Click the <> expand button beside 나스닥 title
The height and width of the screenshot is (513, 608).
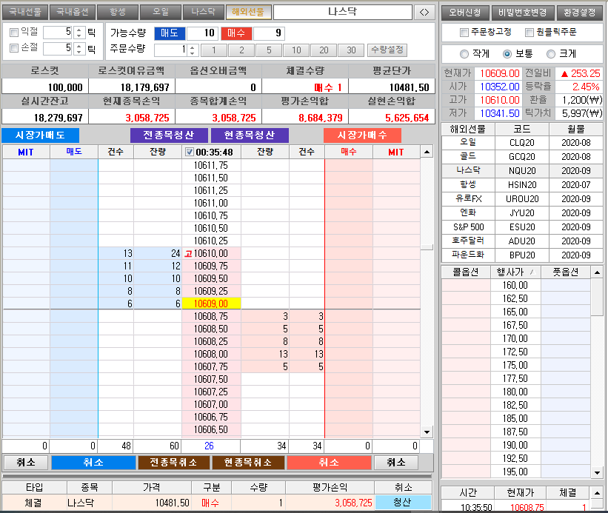pos(424,12)
